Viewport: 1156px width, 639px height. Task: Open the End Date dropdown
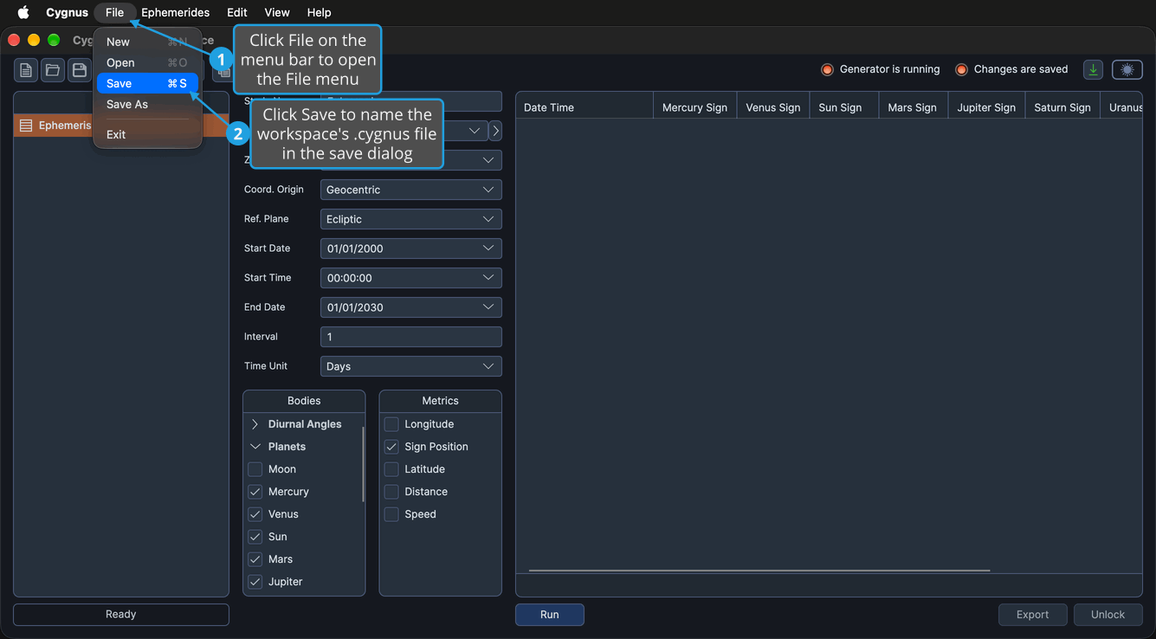(411, 307)
